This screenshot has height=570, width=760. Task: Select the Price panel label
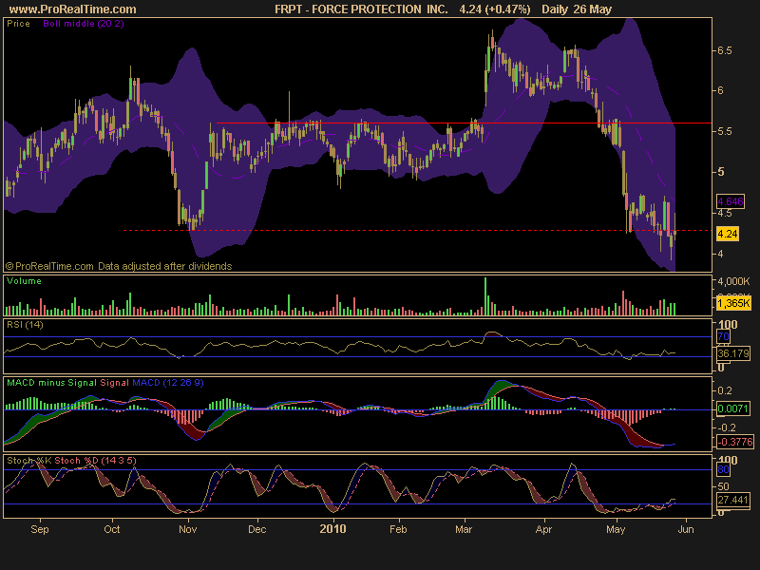coord(18,23)
